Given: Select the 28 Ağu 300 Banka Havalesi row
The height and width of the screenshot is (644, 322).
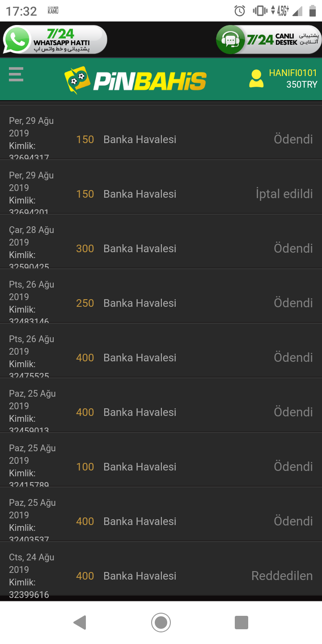Looking at the screenshot, I should 161,242.
